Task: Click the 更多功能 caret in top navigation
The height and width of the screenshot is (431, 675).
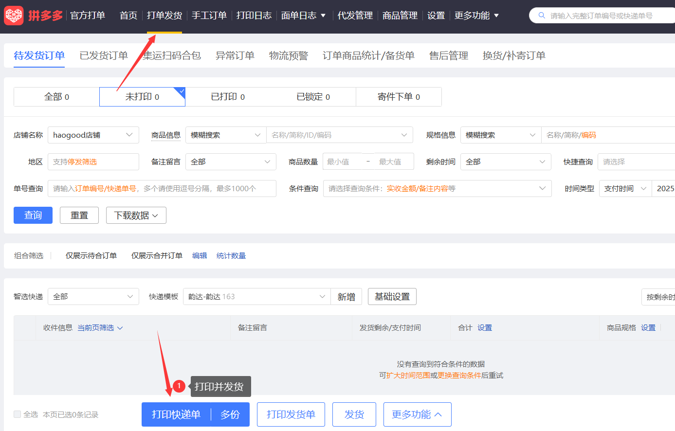Action: tap(496, 16)
